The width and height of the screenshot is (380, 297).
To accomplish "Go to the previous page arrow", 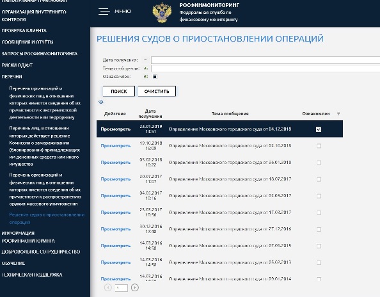I will (x=108, y=287).
